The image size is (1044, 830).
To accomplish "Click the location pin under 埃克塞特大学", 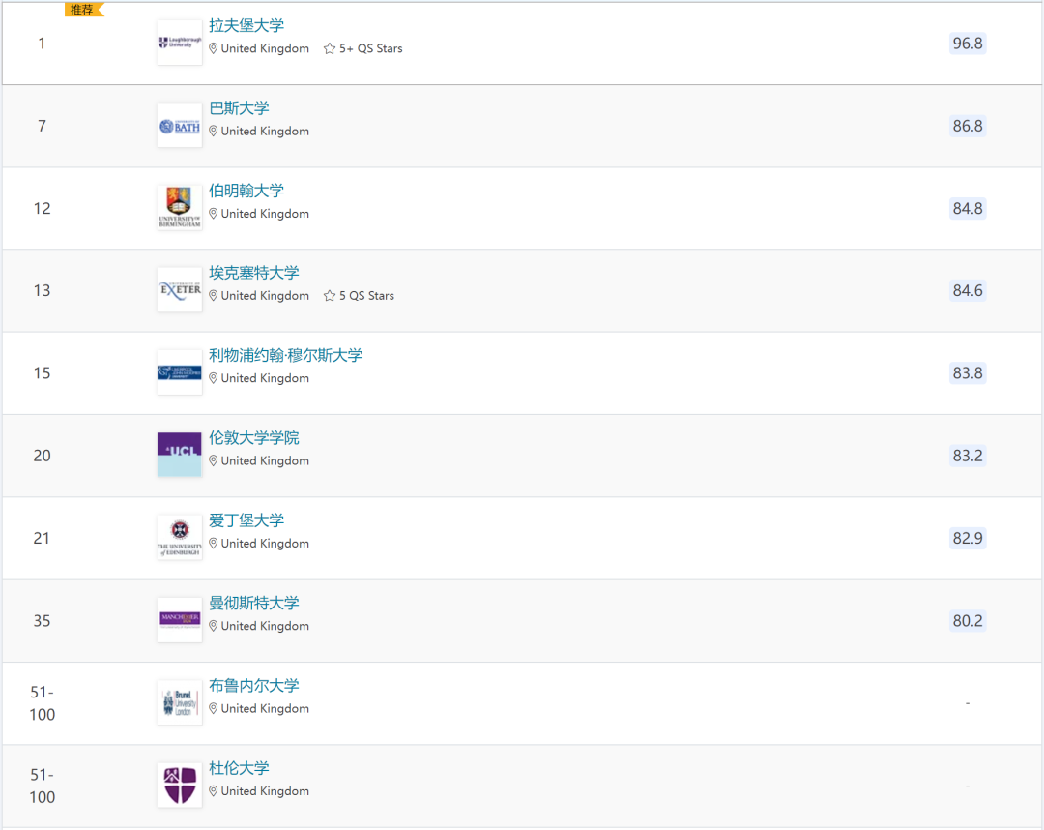I will [213, 296].
